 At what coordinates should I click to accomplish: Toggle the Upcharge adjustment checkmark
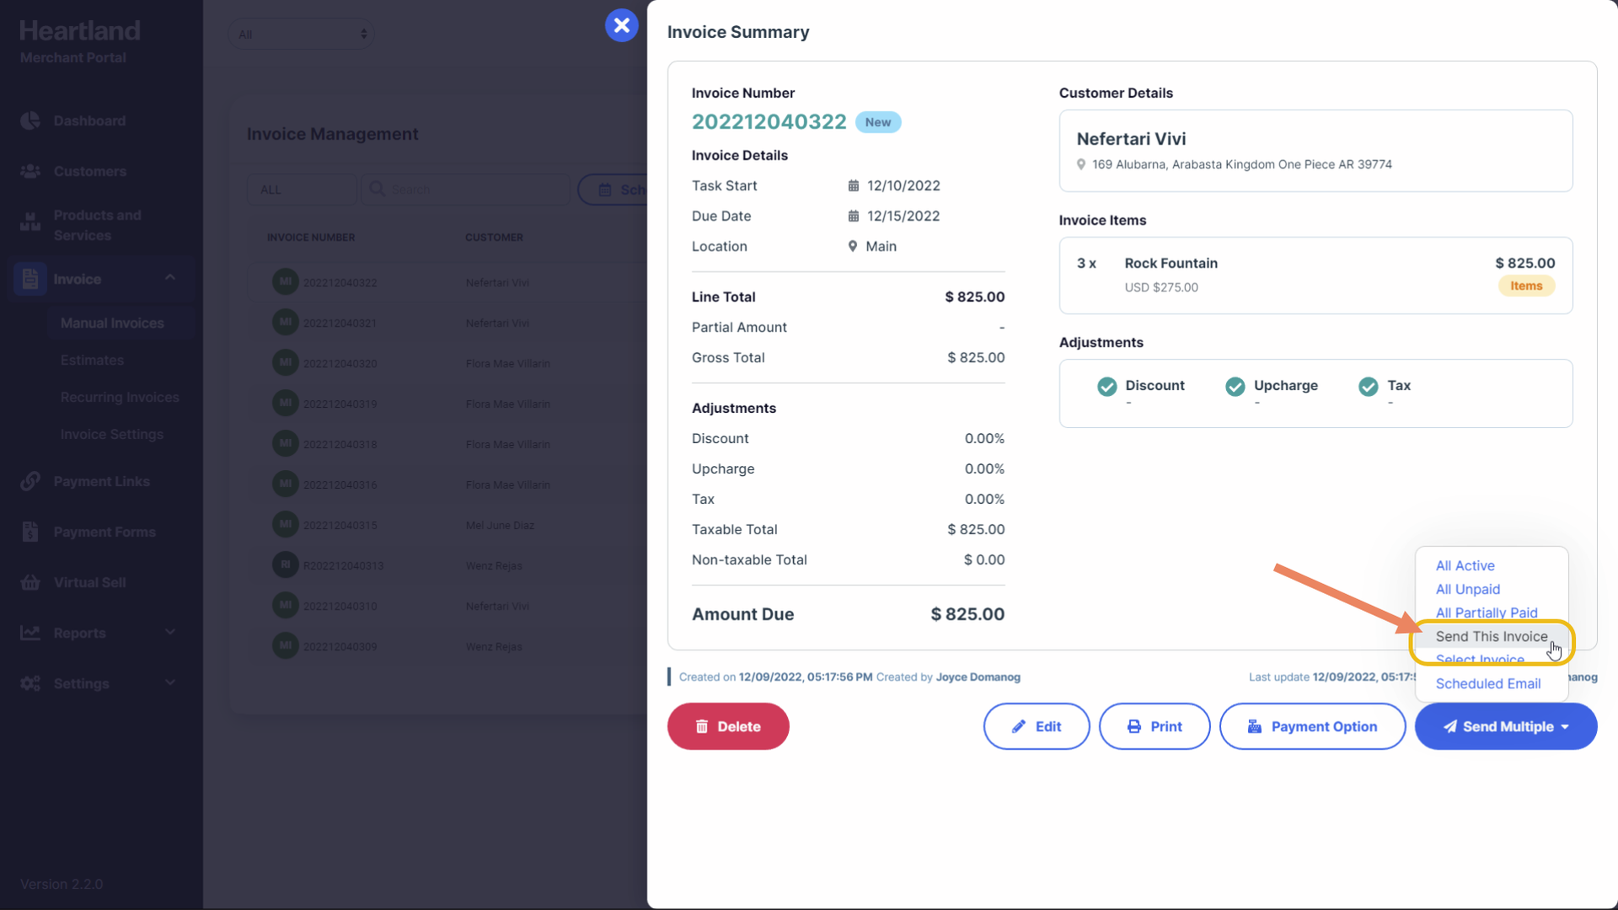[1235, 386]
